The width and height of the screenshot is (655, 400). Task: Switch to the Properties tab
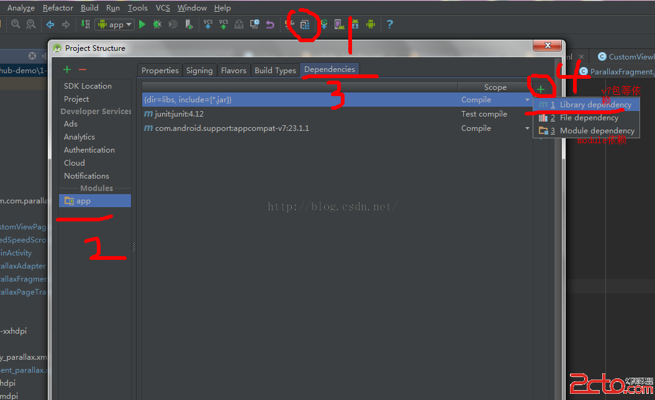point(160,71)
